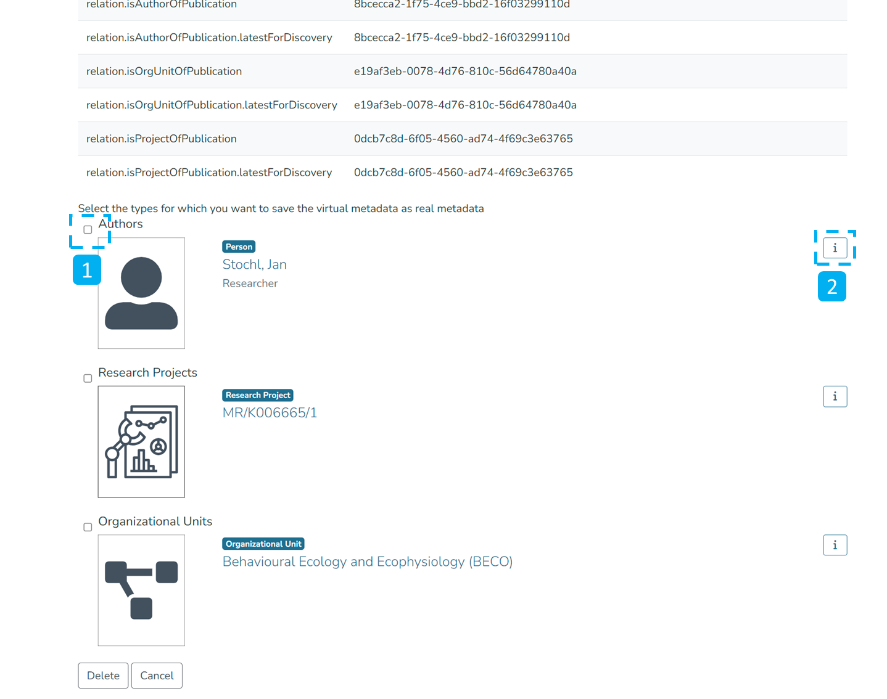View info for Behavioural Ecology organizational unit
Image resolution: width=887 pixels, height=699 pixels.
(x=835, y=545)
